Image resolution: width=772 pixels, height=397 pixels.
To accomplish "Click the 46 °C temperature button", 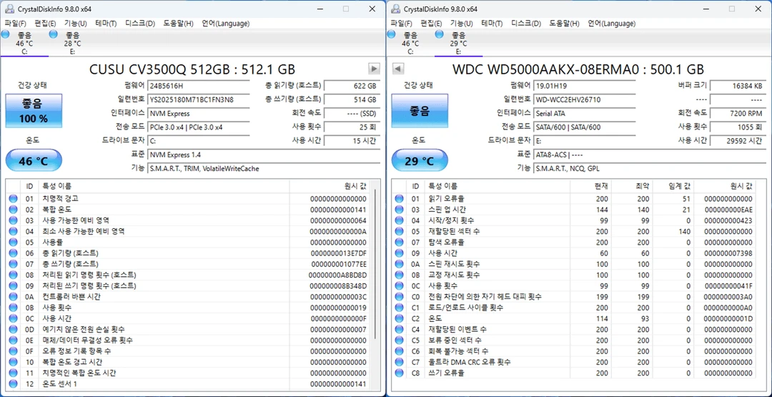I will [34, 160].
